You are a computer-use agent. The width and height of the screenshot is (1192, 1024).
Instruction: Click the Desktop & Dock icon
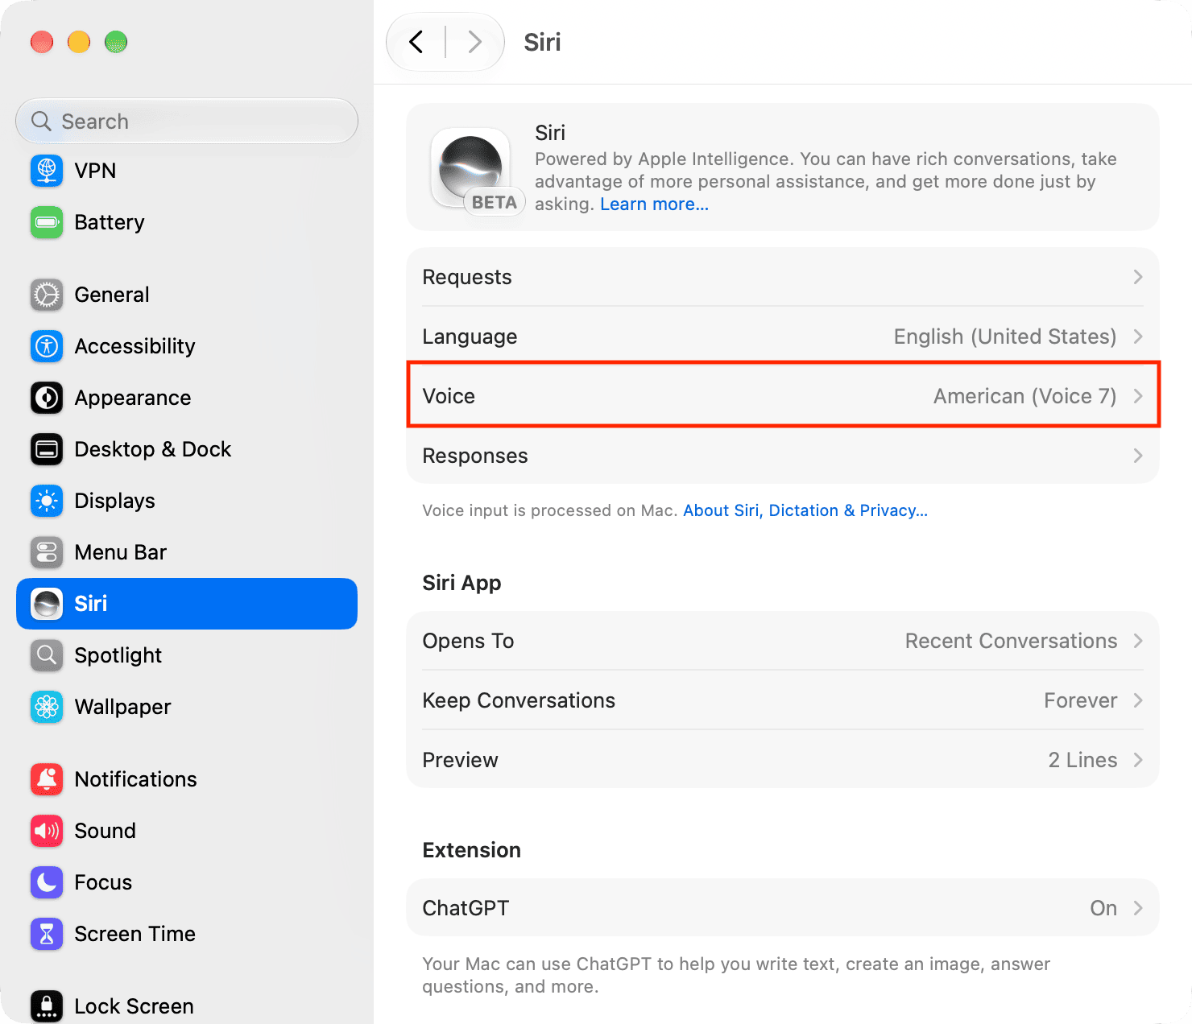pyautogui.click(x=47, y=449)
